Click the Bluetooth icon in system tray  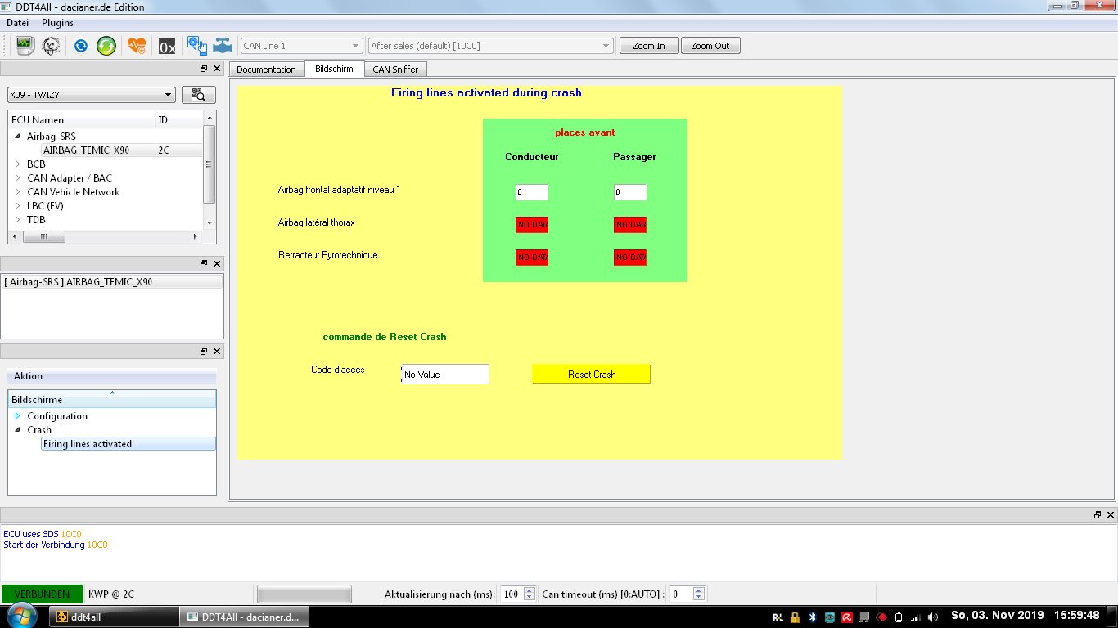click(813, 617)
